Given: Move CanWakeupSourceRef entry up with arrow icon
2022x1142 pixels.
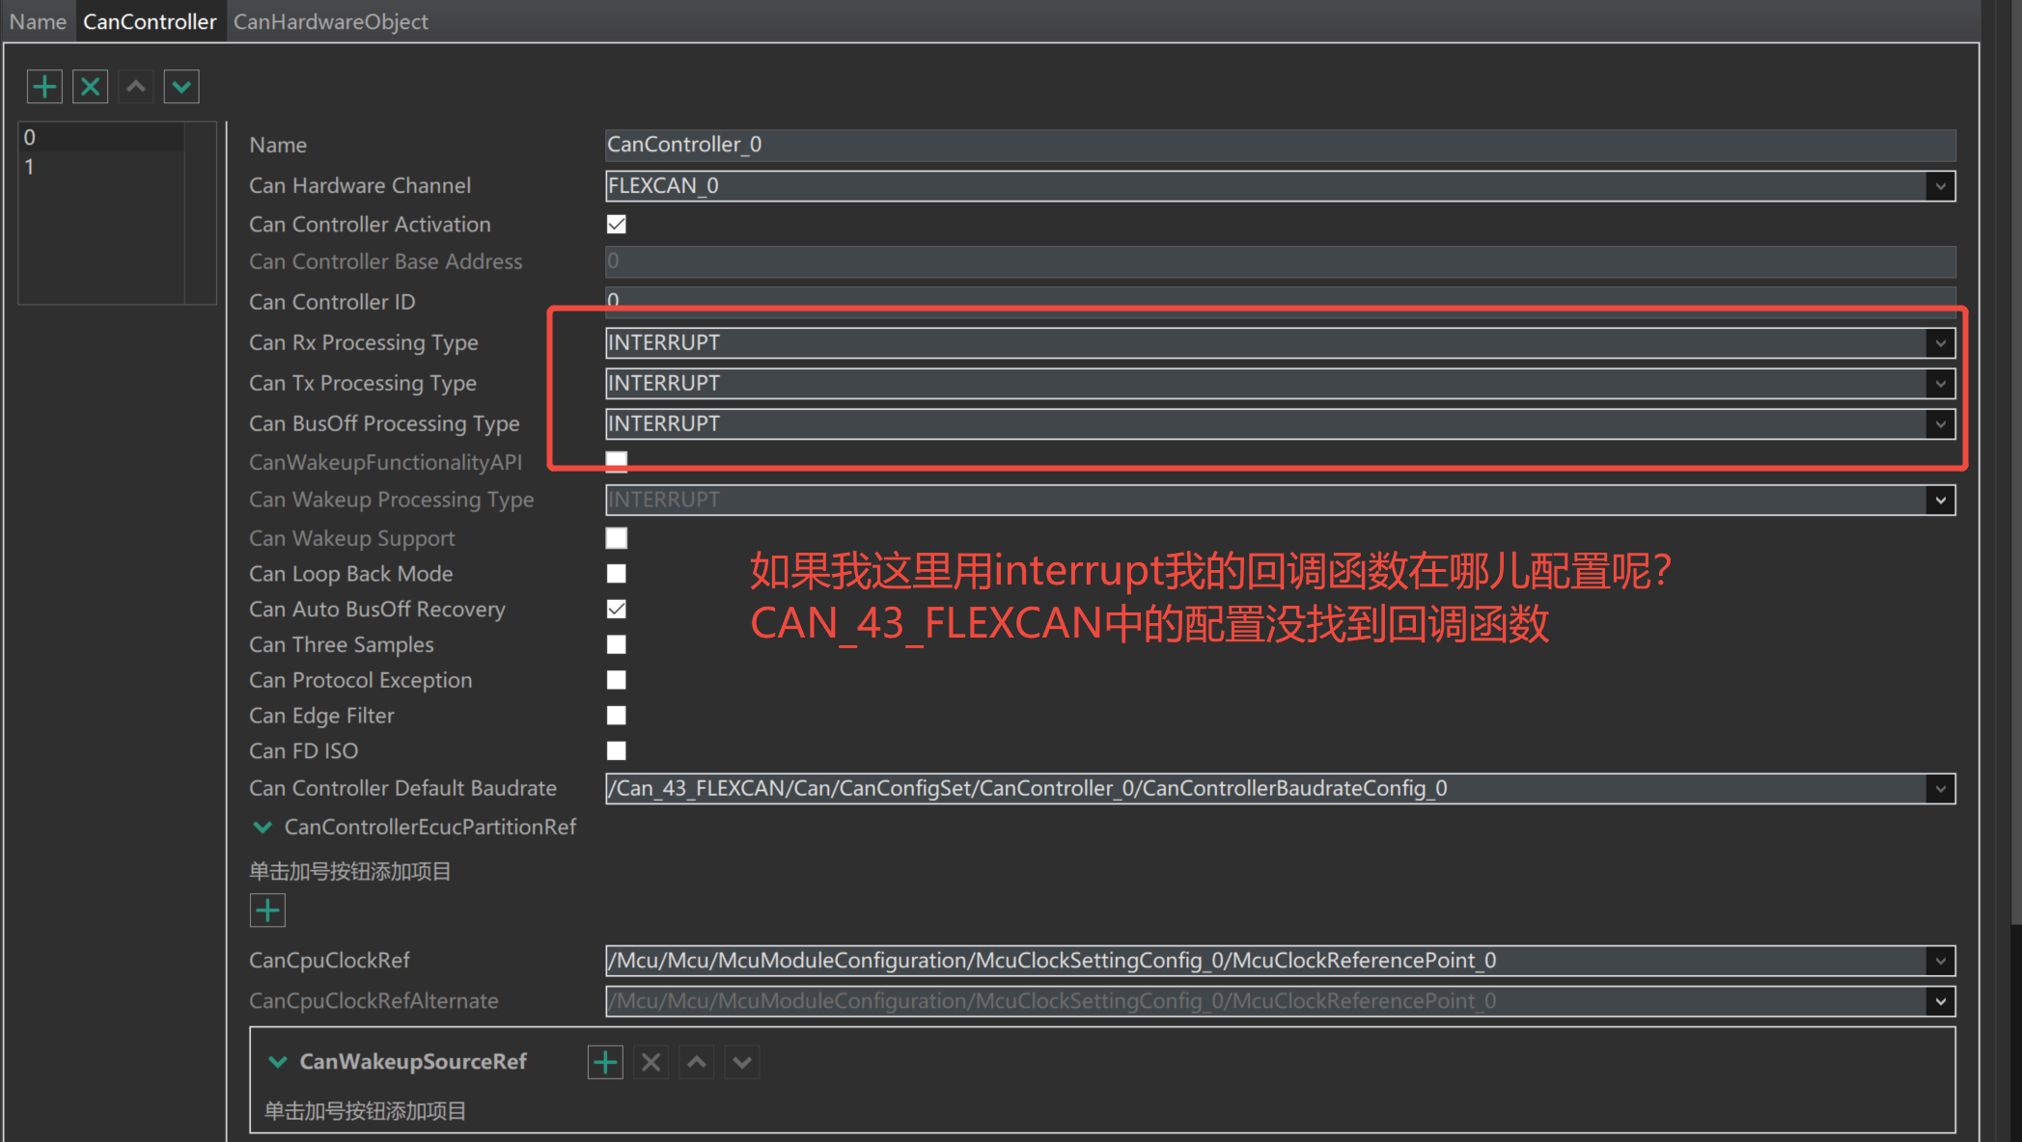Looking at the screenshot, I should pos(696,1061).
